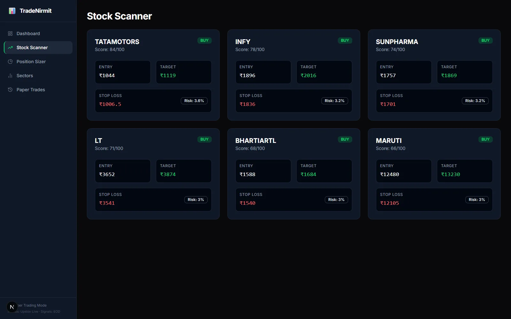Click the LT stock title
Screen dimensions: 511x319
point(98,141)
